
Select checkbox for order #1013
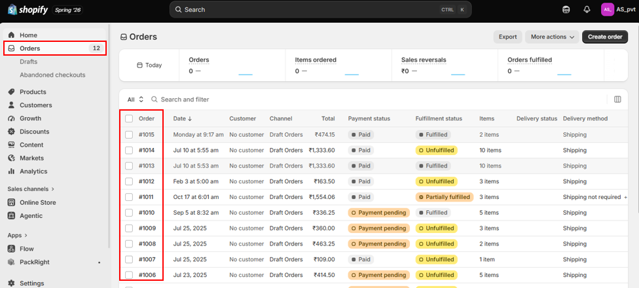[129, 166]
